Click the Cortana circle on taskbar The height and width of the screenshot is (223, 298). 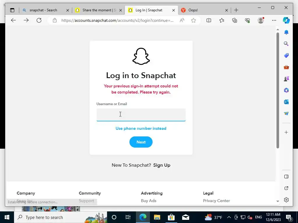click(114, 217)
